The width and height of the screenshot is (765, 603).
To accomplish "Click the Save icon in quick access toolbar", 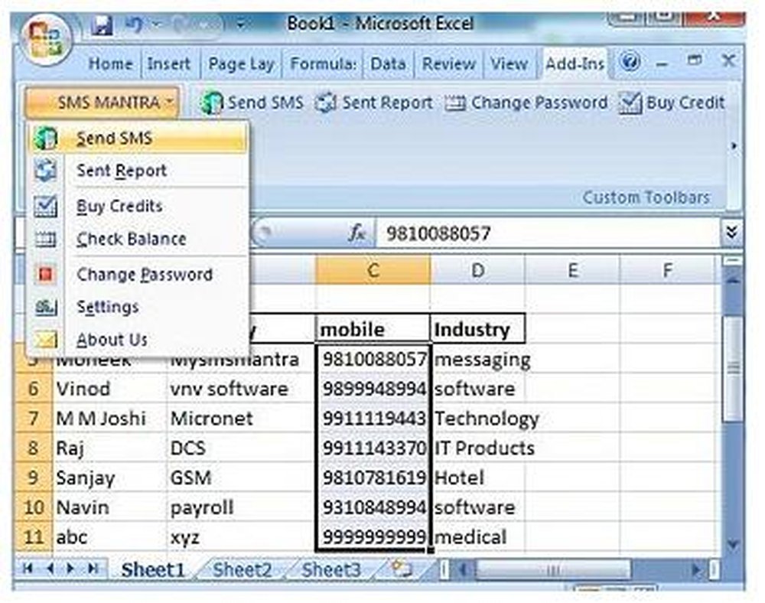I will pos(102,24).
